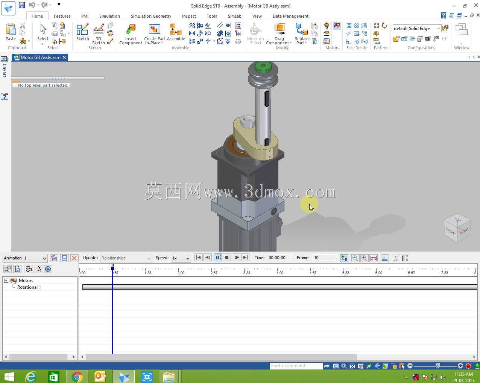Click the Mirror Components icon in Pattern group
The height and width of the screenshot is (383, 480).
376,33
